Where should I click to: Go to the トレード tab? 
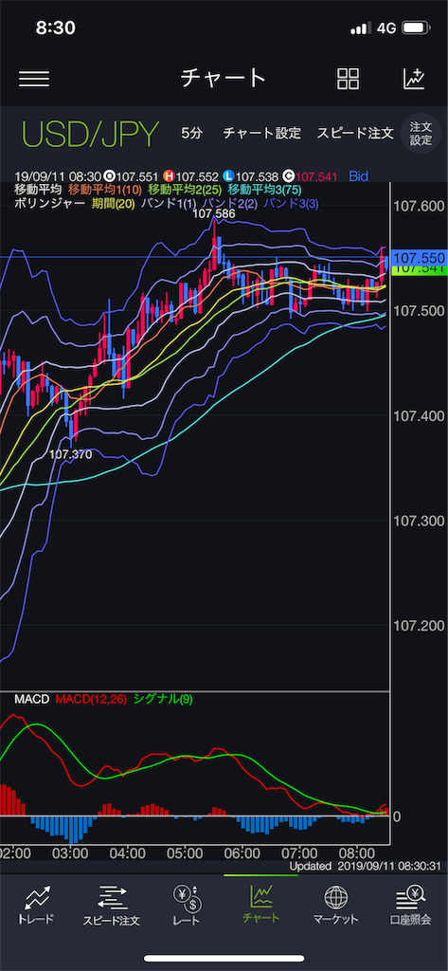point(39,906)
